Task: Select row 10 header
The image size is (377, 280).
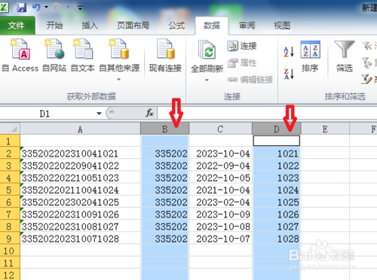Action: click(x=10, y=251)
